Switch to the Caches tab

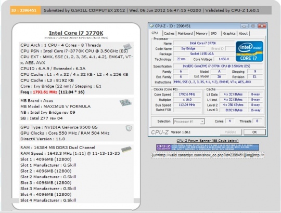pyautogui.click(x=169, y=33)
